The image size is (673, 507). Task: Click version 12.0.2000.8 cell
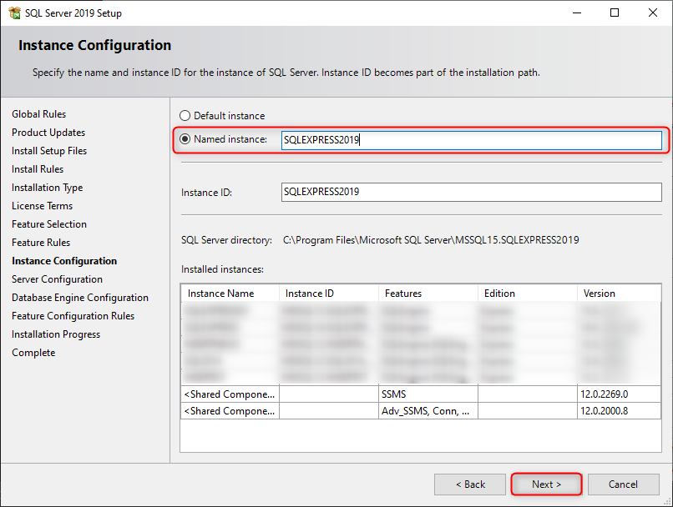tap(619, 411)
